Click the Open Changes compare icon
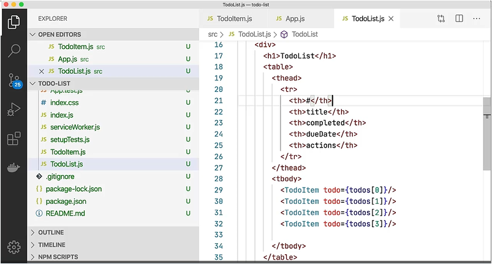Screen dimensions: 492x264 click(x=441, y=19)
